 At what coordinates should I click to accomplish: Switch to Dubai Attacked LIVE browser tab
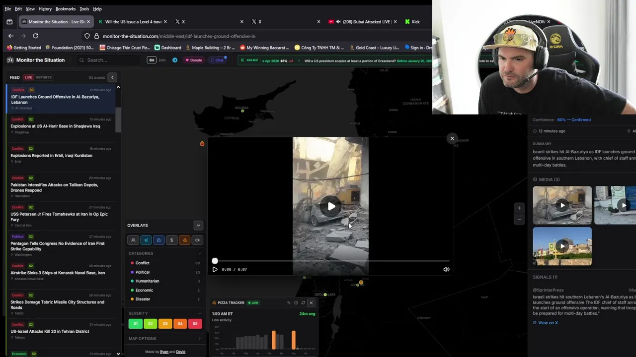tap(363, 22)
